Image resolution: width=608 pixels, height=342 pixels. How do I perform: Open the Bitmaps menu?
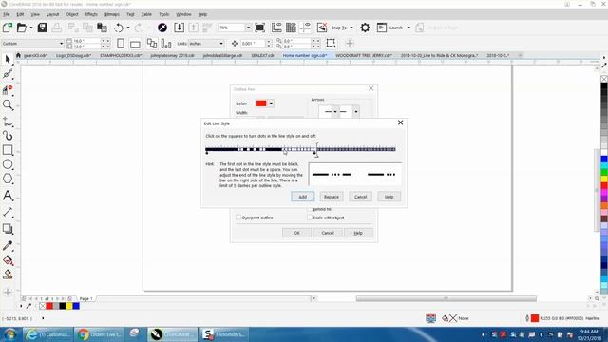112,14
